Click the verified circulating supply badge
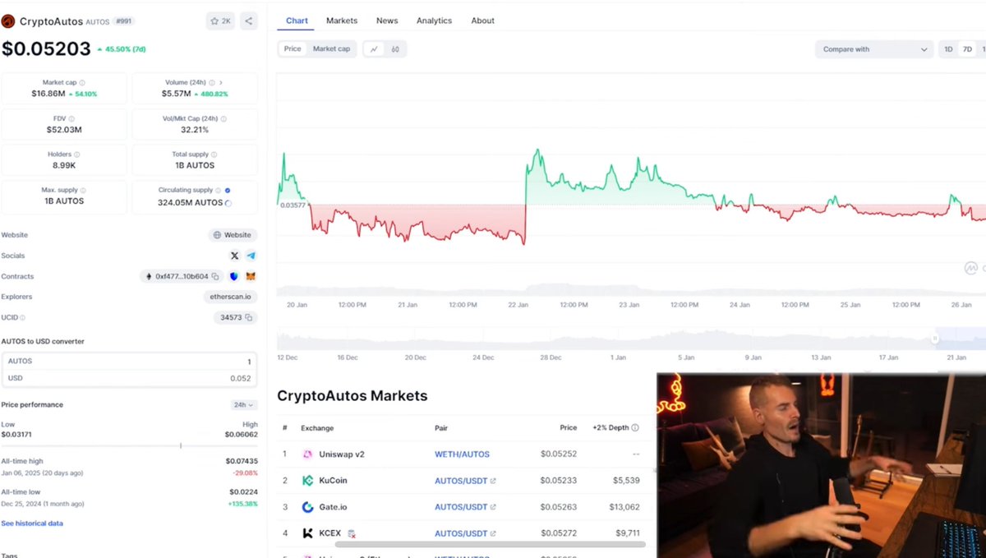Screen dimensions: 986x558 (x=228, y=190)
